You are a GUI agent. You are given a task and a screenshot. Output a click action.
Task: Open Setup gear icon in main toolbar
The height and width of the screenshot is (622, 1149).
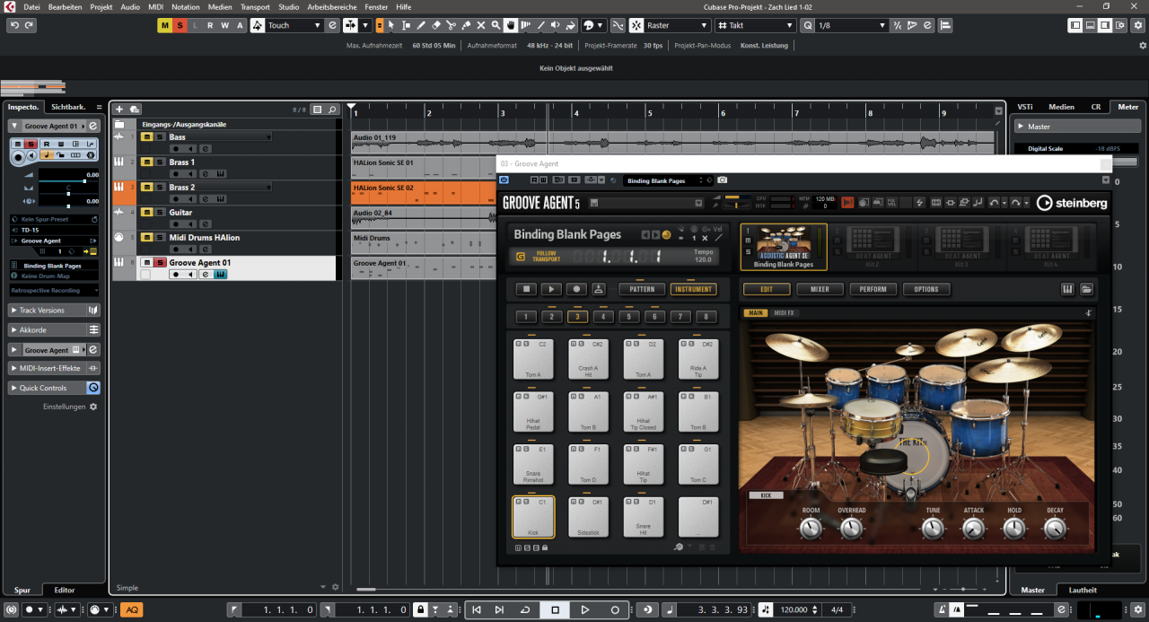click(x=1140, y=25)
